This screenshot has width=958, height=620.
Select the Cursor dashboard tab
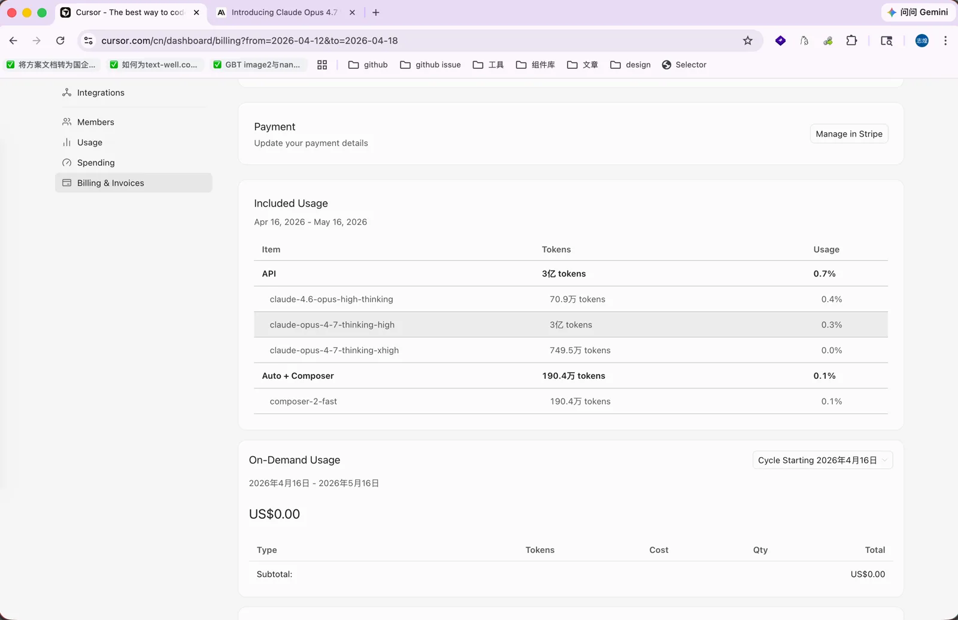click(x=131, y=12)
